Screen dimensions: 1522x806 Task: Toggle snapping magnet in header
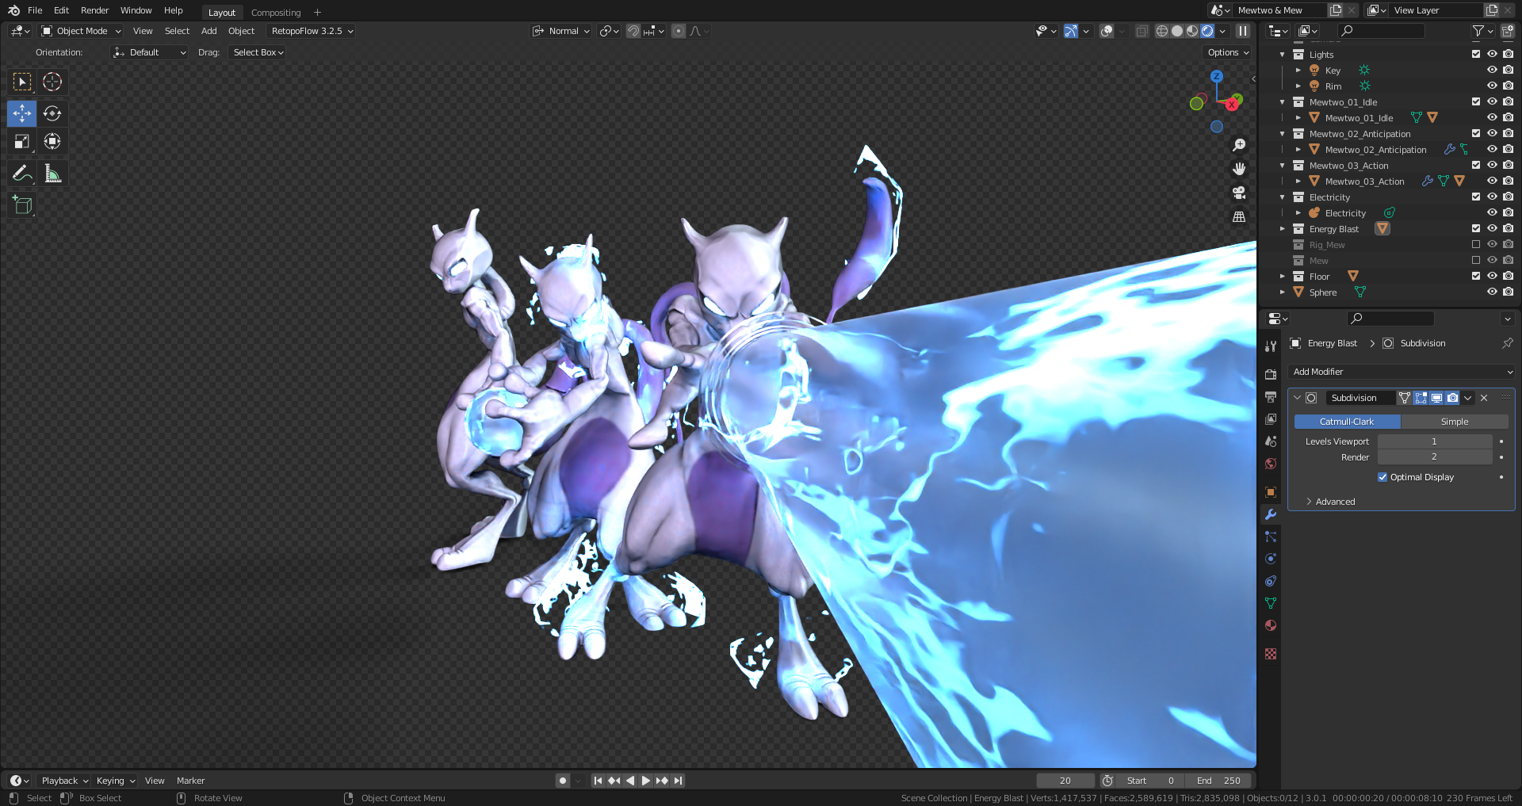633,31
